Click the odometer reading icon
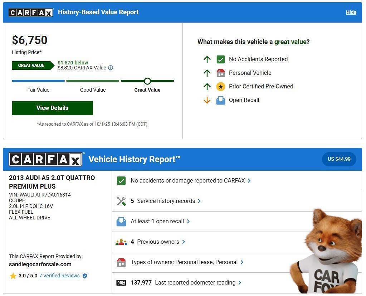The width and height of the screenshot is (366, 296). 121,283
